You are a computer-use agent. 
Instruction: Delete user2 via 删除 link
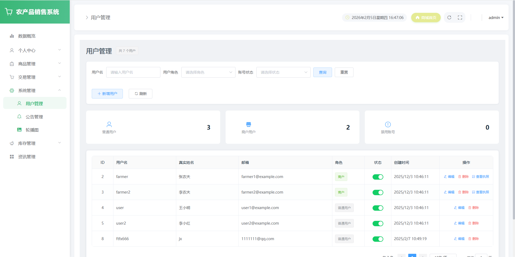coord(473,223)
